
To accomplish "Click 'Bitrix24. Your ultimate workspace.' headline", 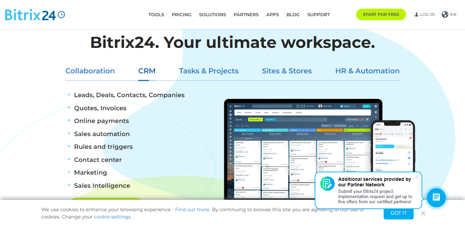I will [233, 42].
